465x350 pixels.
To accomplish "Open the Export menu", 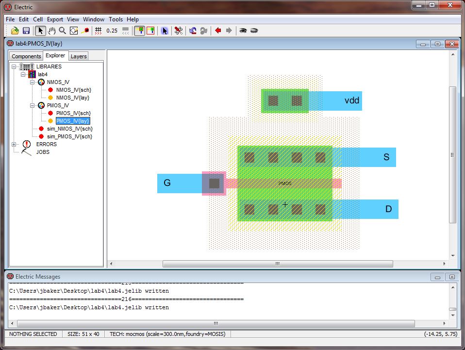I will (55, 19).
